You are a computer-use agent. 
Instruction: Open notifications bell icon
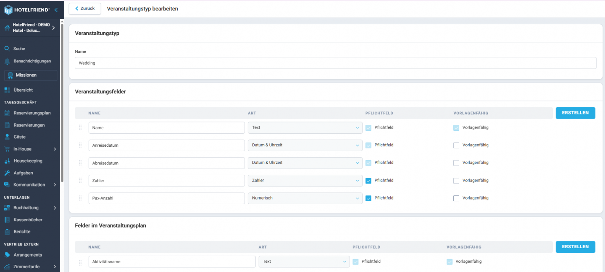click(x=7, y=61)
